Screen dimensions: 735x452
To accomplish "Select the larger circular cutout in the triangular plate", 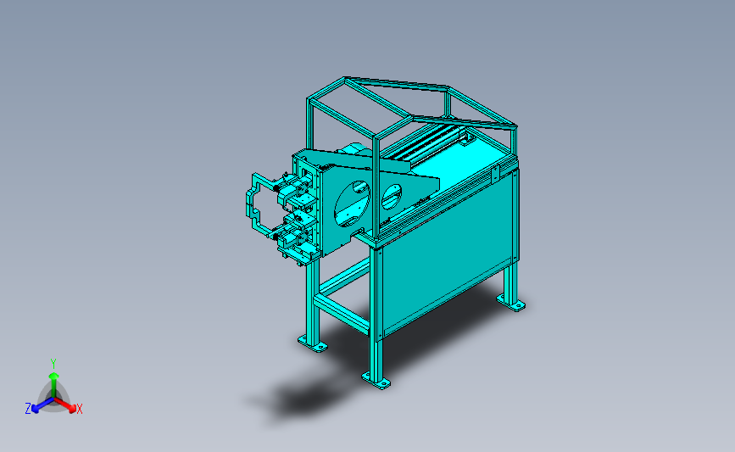I will tap(352, 203).
